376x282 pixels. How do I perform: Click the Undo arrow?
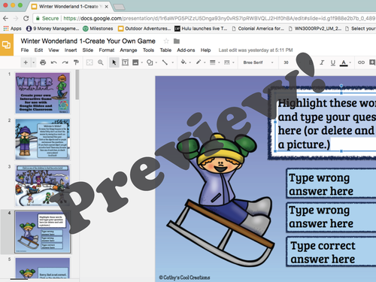53,62
